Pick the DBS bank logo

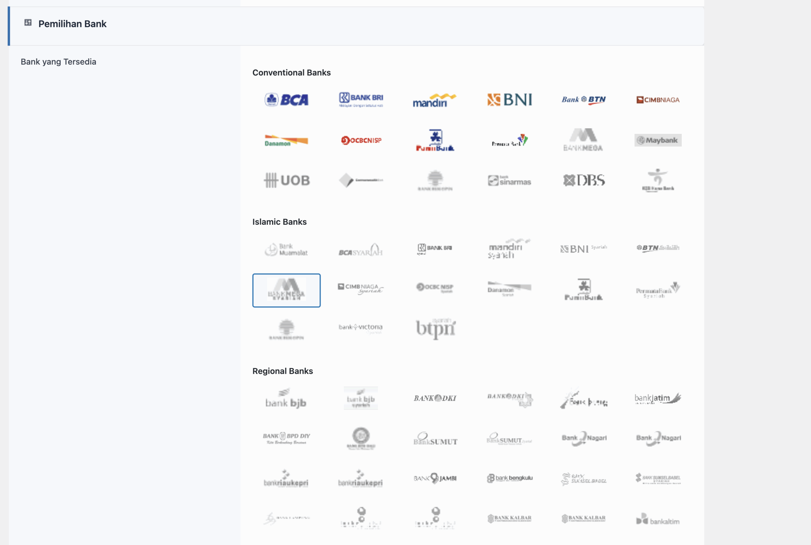(584, 180)
